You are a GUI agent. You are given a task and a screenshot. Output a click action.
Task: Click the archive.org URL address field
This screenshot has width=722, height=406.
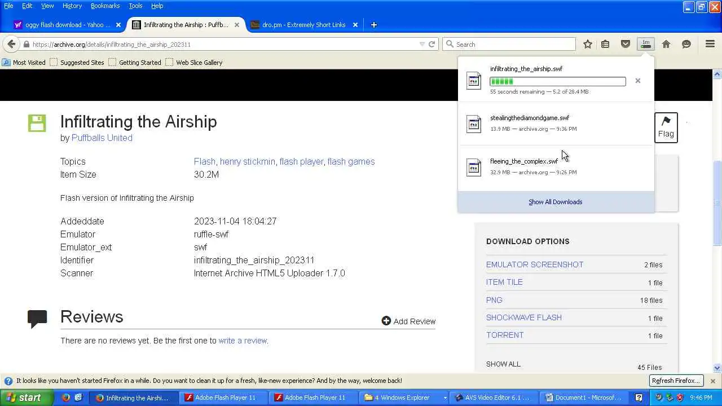point(223,44)
